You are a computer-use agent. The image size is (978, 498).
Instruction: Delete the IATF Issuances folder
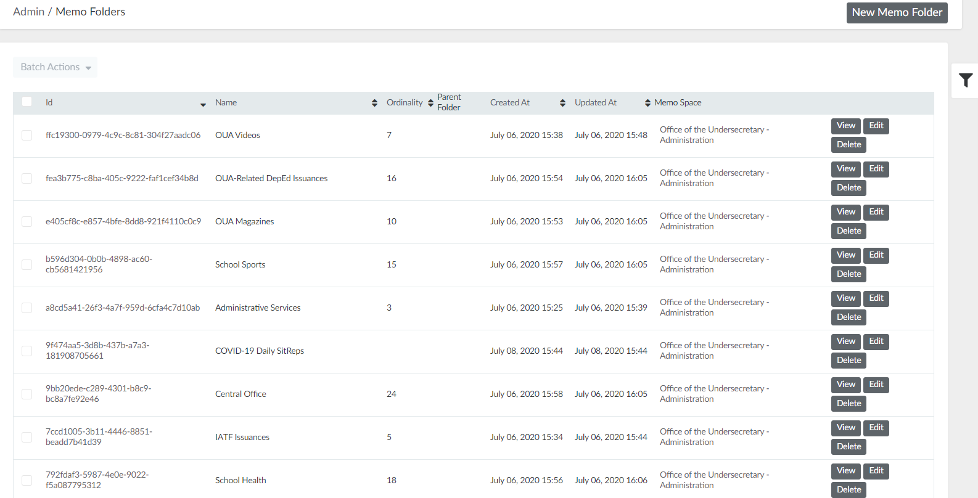click(x=849, y=447)
